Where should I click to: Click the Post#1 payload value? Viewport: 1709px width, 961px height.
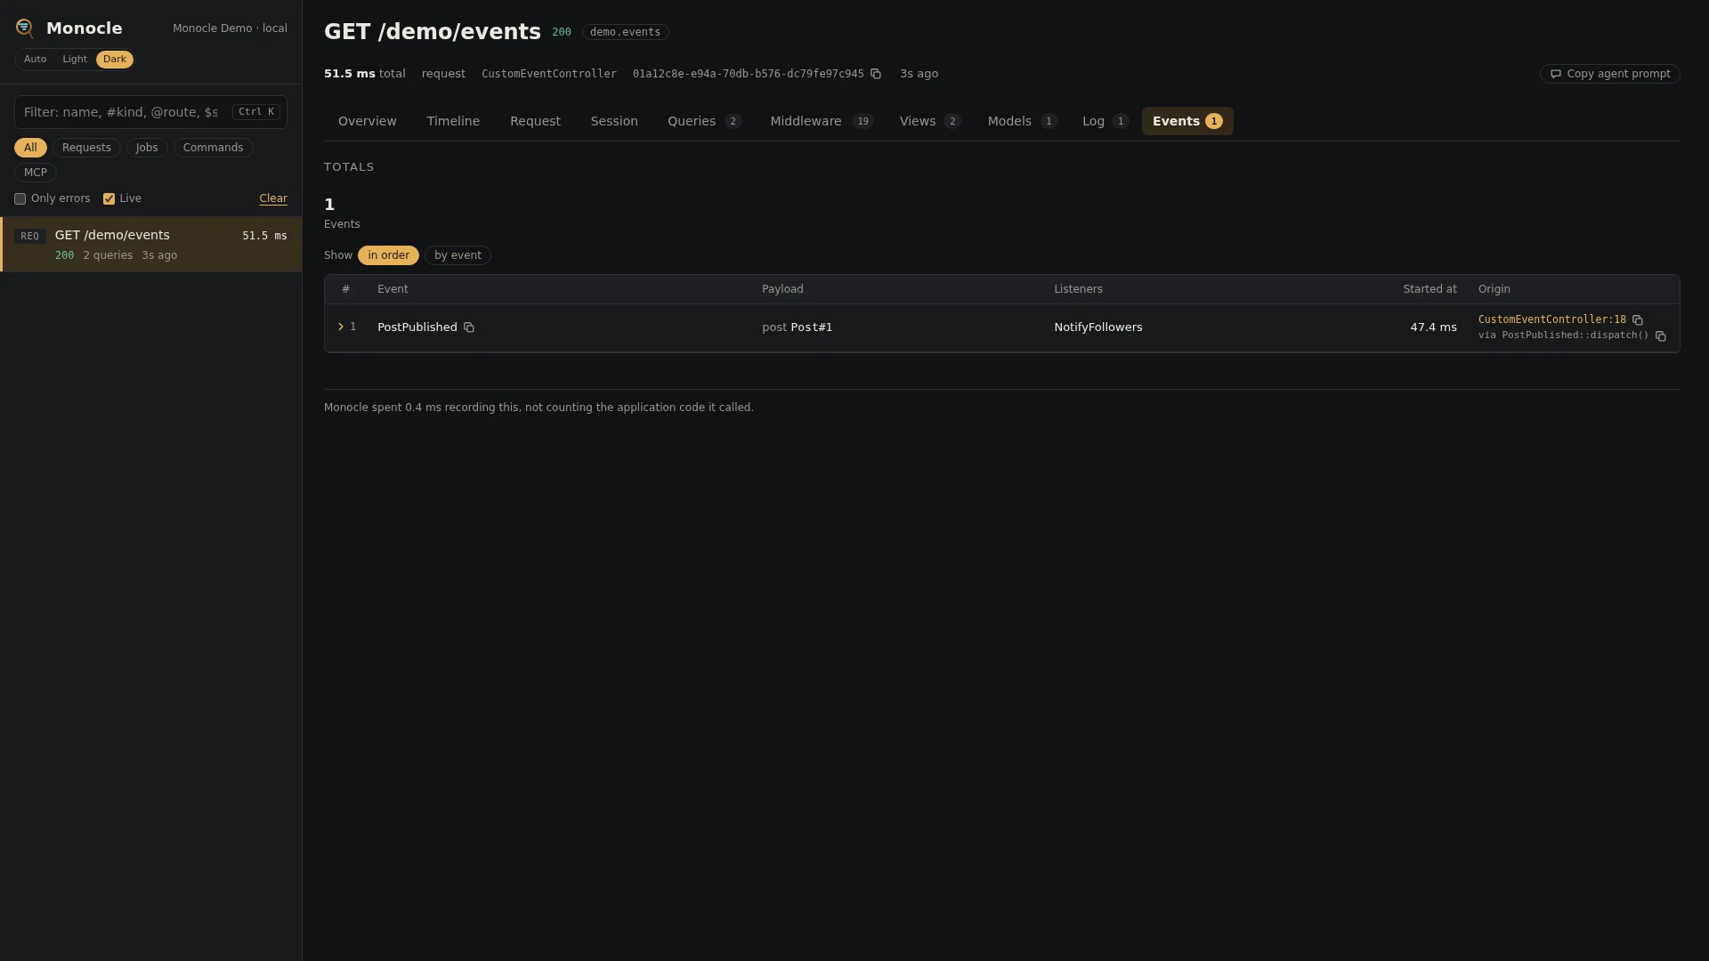coord(811,327)
